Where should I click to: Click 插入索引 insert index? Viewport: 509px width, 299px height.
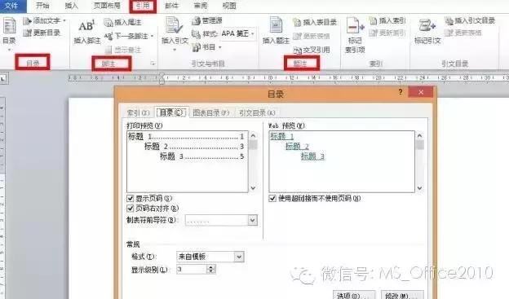point(387,20)
